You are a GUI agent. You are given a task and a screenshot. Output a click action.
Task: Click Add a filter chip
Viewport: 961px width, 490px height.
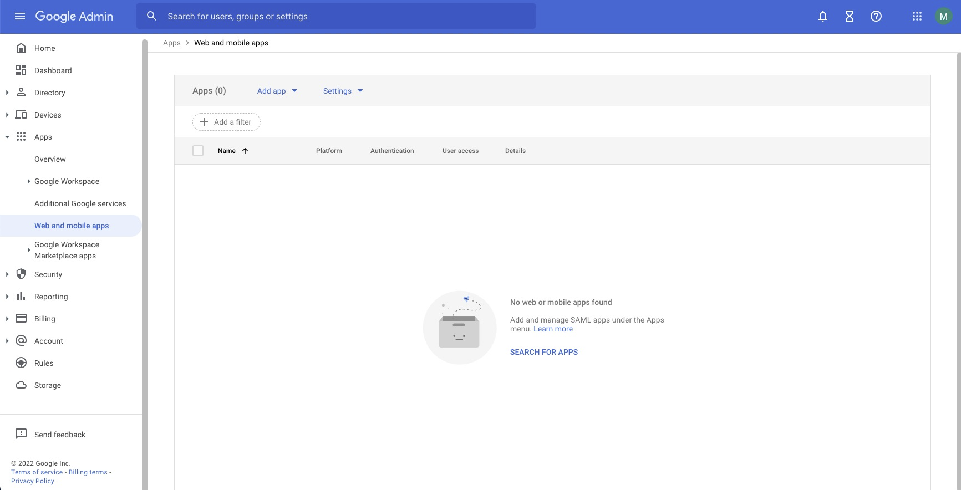226,122
